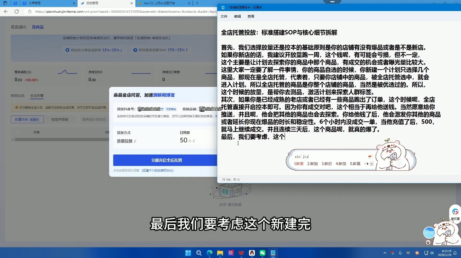Show next page of IME candidates
The height and width of the screenshot is (258, 461).
point(368,163)
